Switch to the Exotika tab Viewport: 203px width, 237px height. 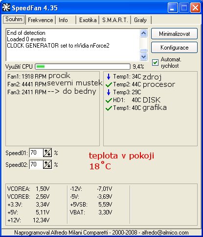88,20
